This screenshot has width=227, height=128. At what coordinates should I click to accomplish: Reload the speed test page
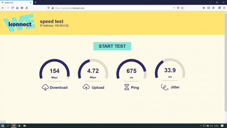pyautogui.click(x=12, y=8)
